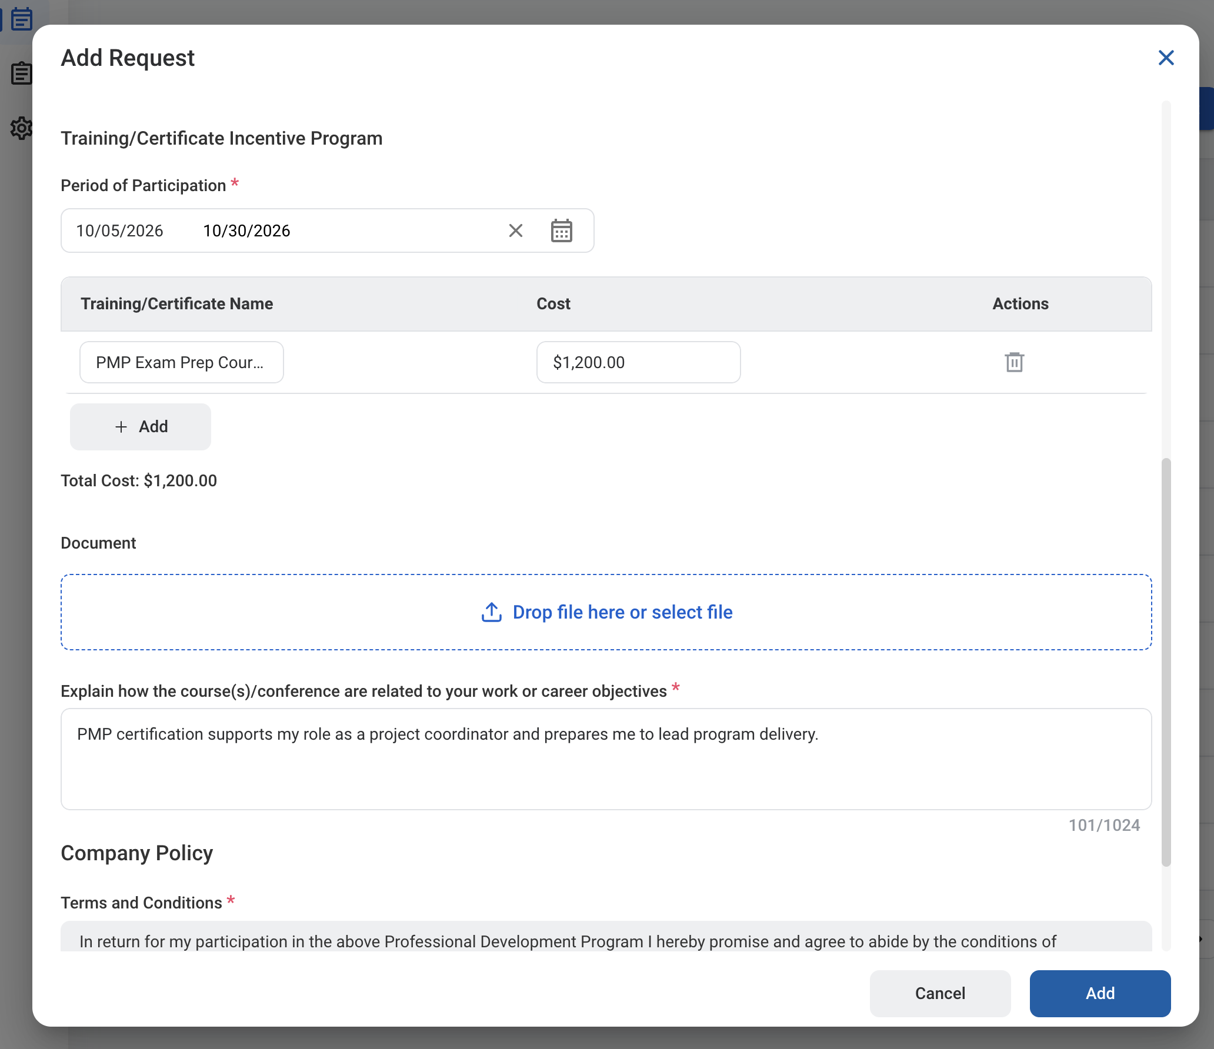Click the Actions column header

(x=1020, y=303)
